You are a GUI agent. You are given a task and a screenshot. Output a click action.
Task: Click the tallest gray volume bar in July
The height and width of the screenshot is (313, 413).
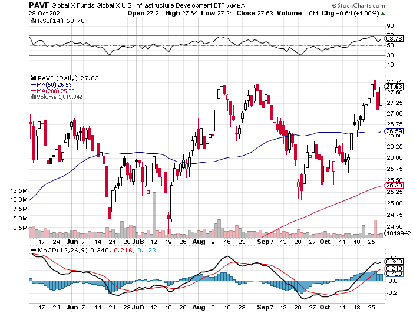pyautogui.click(x=154, y=215)
